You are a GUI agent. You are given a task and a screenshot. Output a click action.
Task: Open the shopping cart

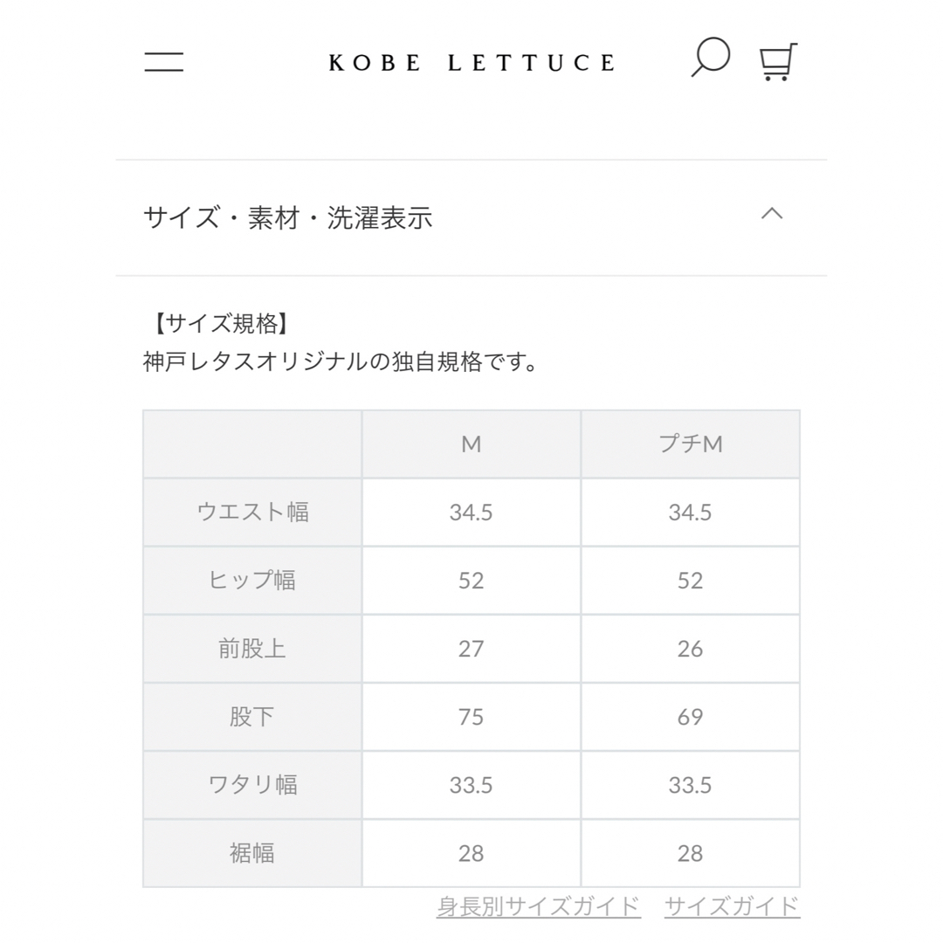coord(778,61)
